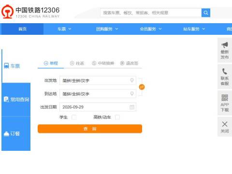This screenshot has height=174, width=232.
Task: Tick the 高铁/动车 checkbox
Action: 117,117
